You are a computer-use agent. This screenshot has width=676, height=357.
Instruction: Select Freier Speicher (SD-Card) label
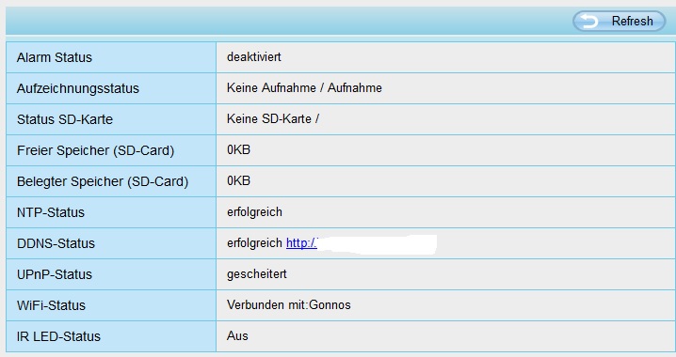(95, 150)
